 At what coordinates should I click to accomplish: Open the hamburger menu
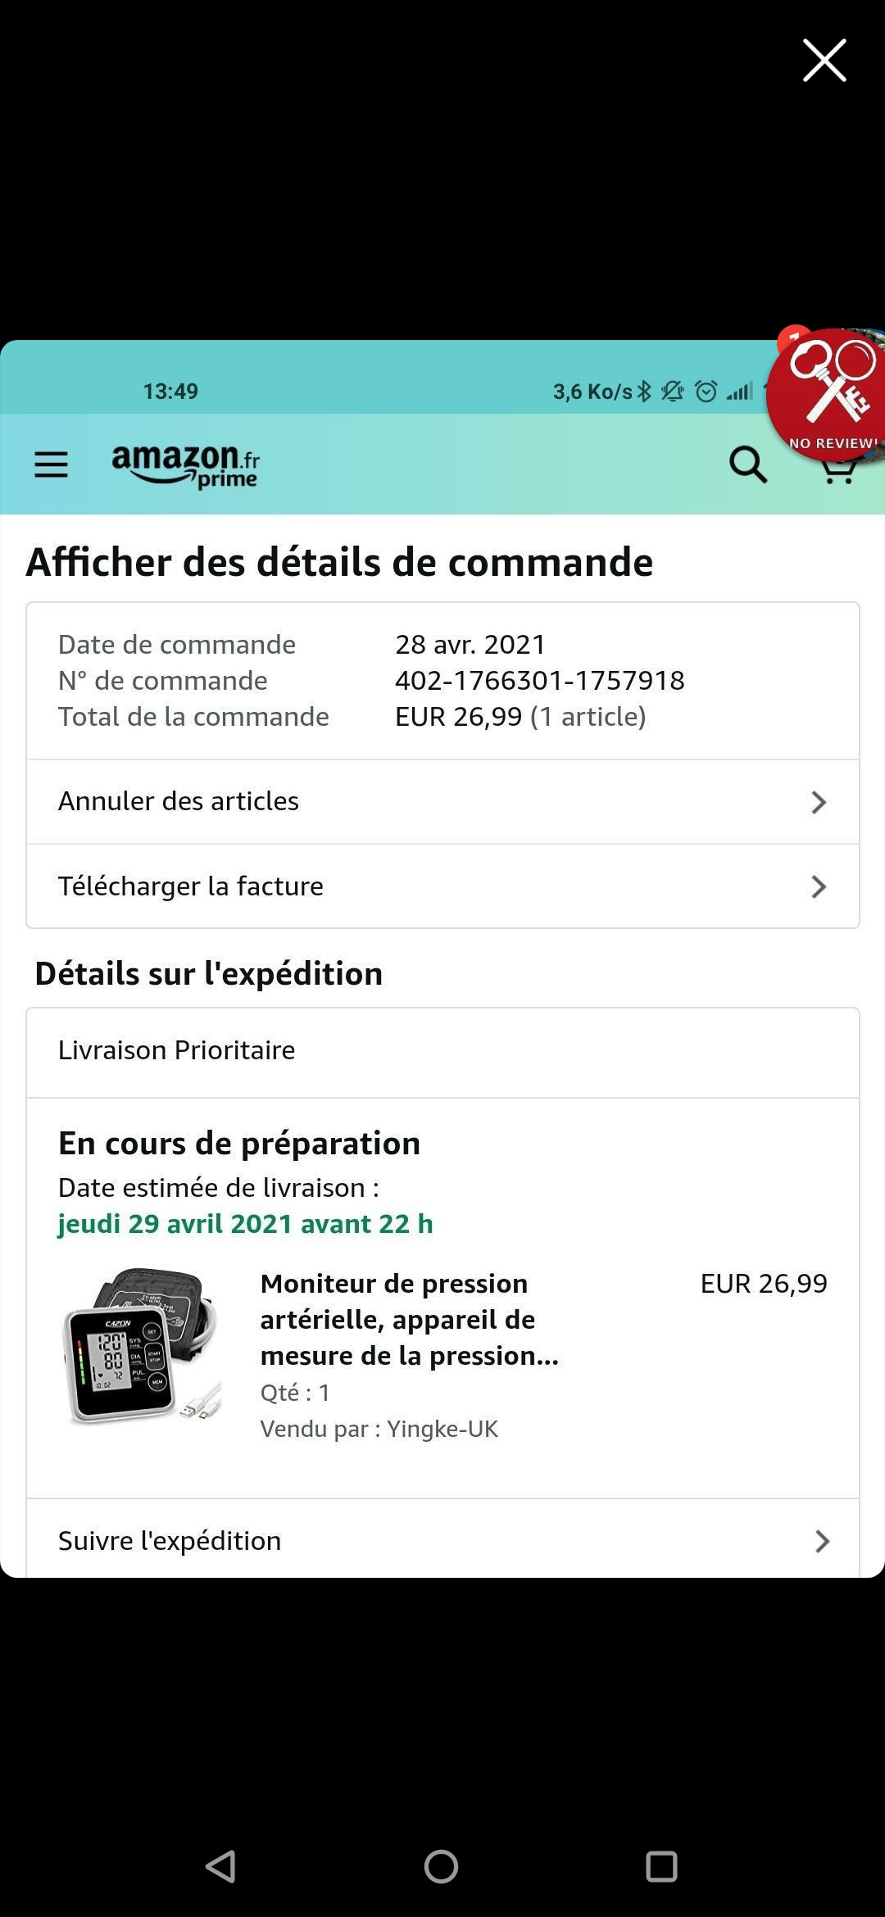(51, 465)
